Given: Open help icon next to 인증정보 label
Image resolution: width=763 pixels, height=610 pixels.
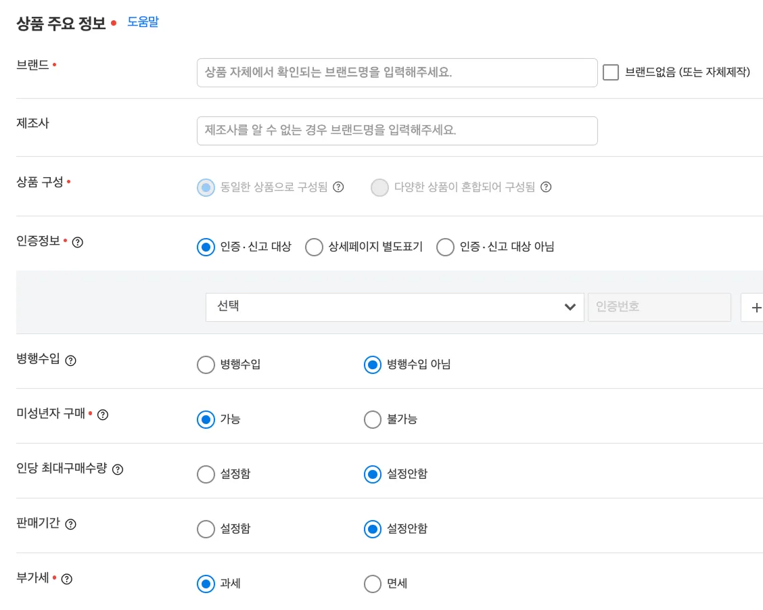Looking at the screenshot, I should coord(77,242).
